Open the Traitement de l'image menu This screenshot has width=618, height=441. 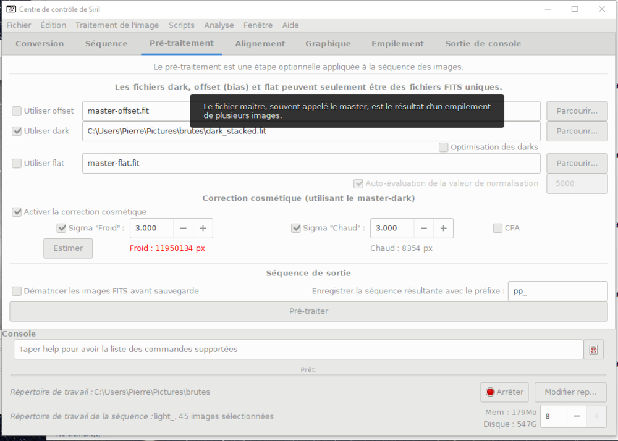117,25
